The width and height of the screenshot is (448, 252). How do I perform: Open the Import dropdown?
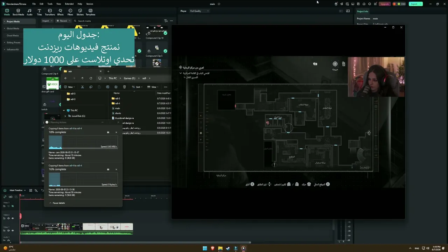tap(47, 21)
